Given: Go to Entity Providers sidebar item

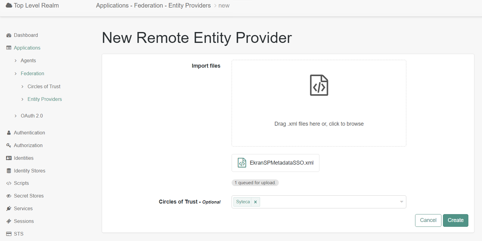Looking at the screenshot, I should point(45,99).
